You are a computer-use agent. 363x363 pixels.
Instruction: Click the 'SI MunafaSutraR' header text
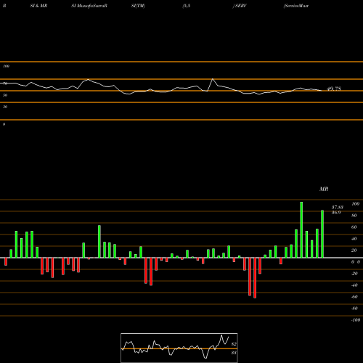coord(89,6)
